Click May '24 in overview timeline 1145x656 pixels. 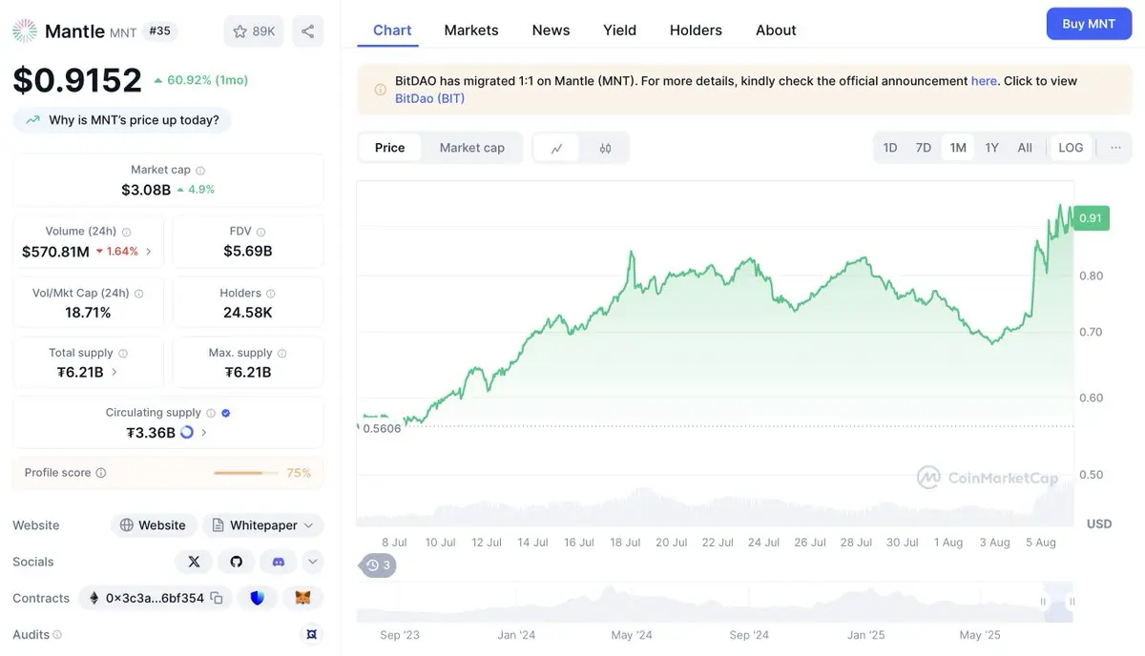coord(632,635)
